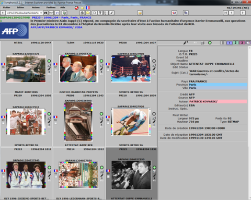Click the blank page icon in toolbar
Screen dimensions: 251x200
point(94,13)
